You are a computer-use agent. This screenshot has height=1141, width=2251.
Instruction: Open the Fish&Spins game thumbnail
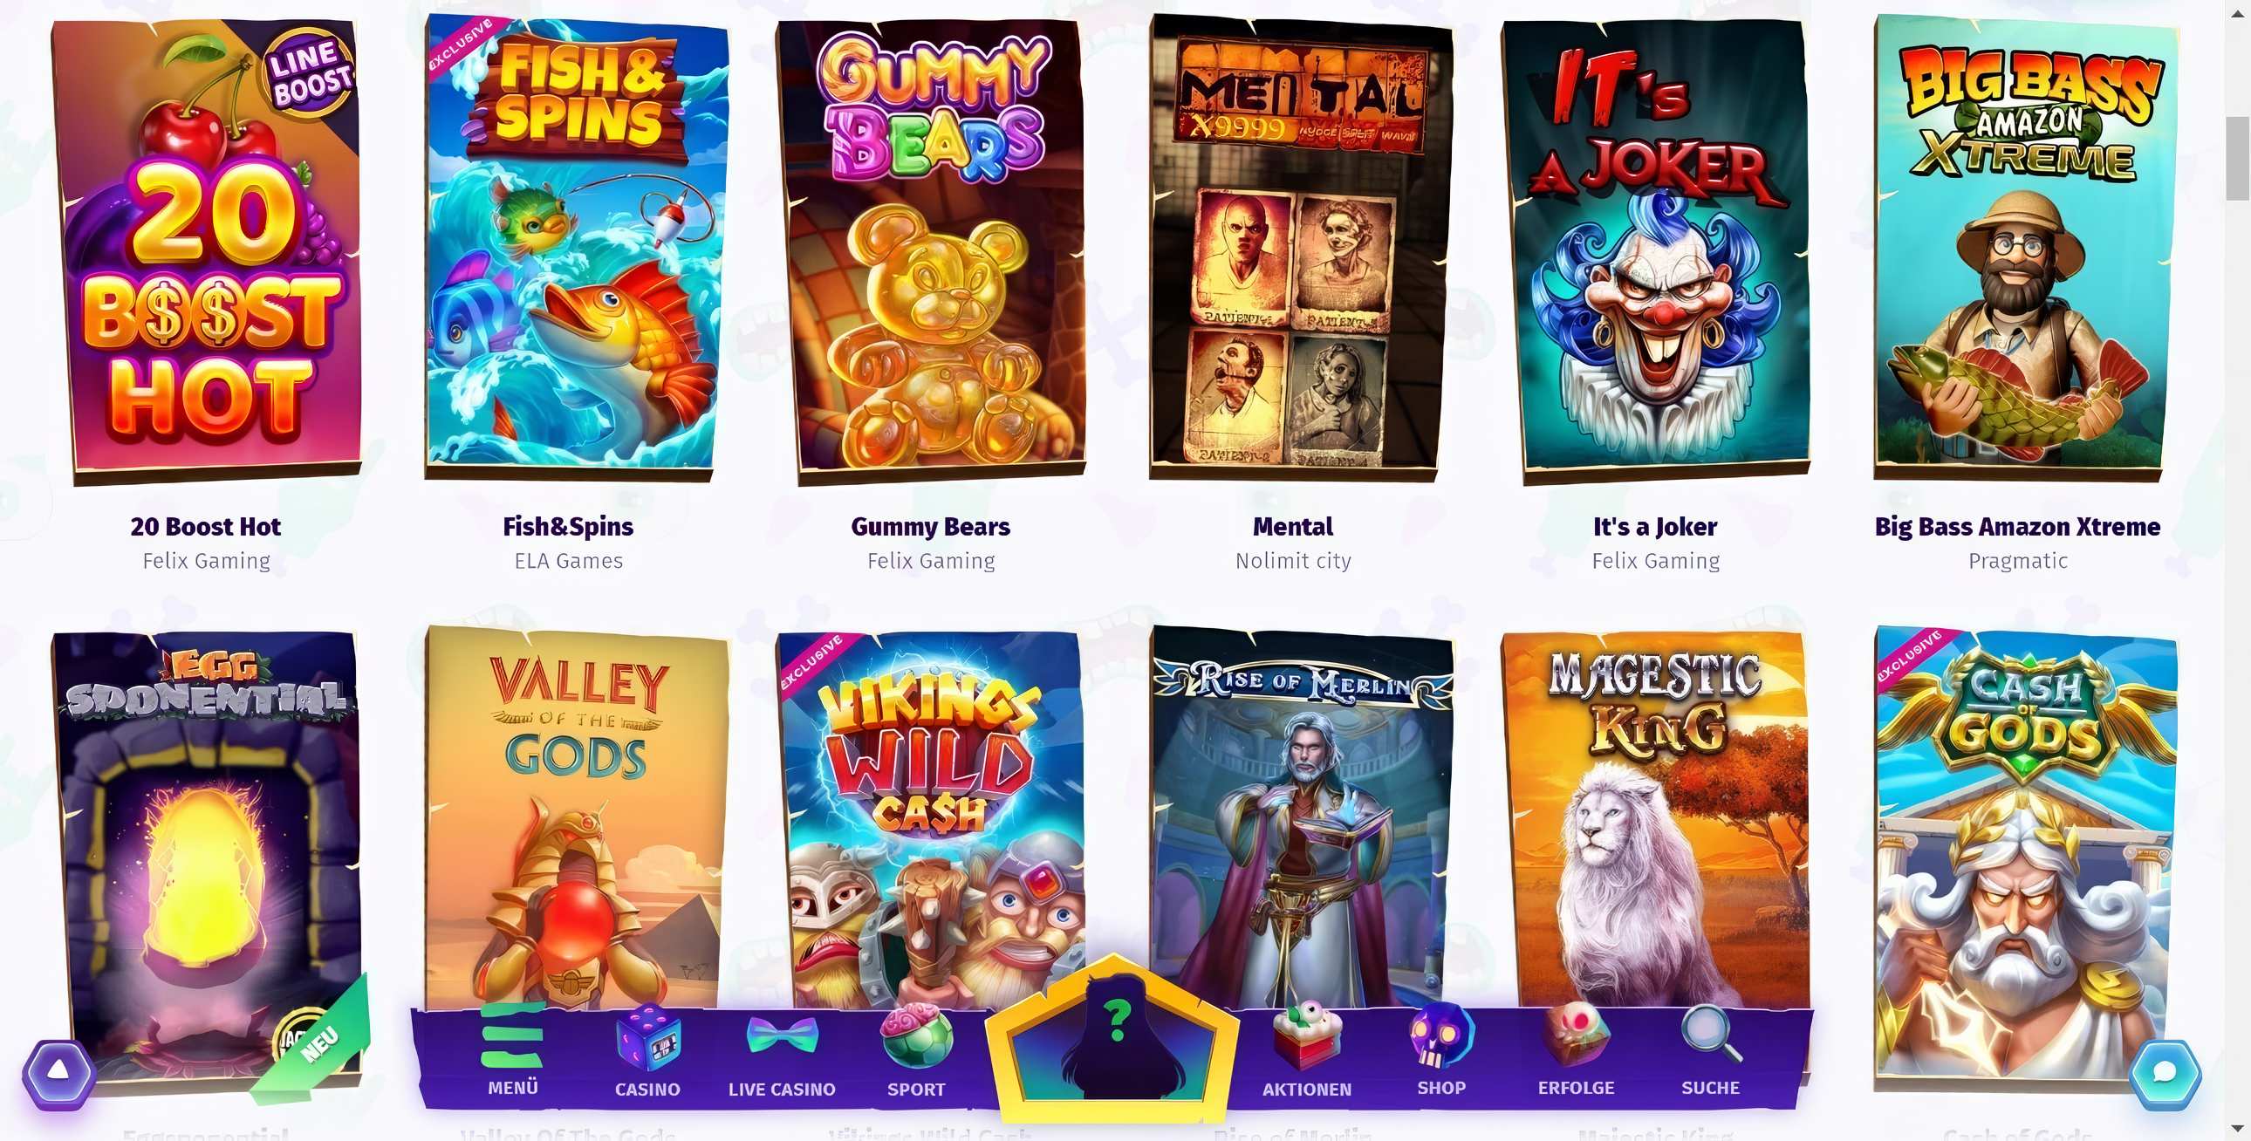(x=576, y=247)
